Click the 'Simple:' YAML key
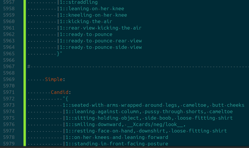The width and height of the screenshot is (249, 148). (55, 80)
